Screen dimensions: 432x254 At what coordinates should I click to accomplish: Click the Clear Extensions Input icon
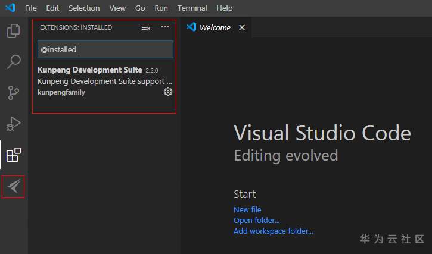[146, 27]
